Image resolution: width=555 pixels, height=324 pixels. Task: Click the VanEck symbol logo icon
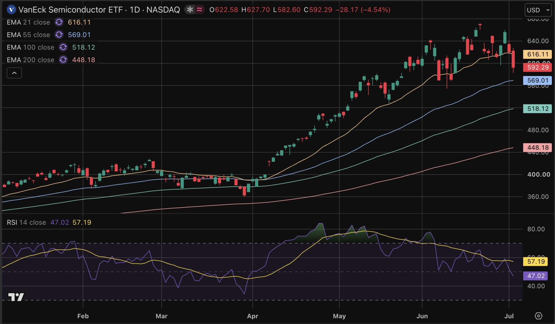[x=11, y=10]
